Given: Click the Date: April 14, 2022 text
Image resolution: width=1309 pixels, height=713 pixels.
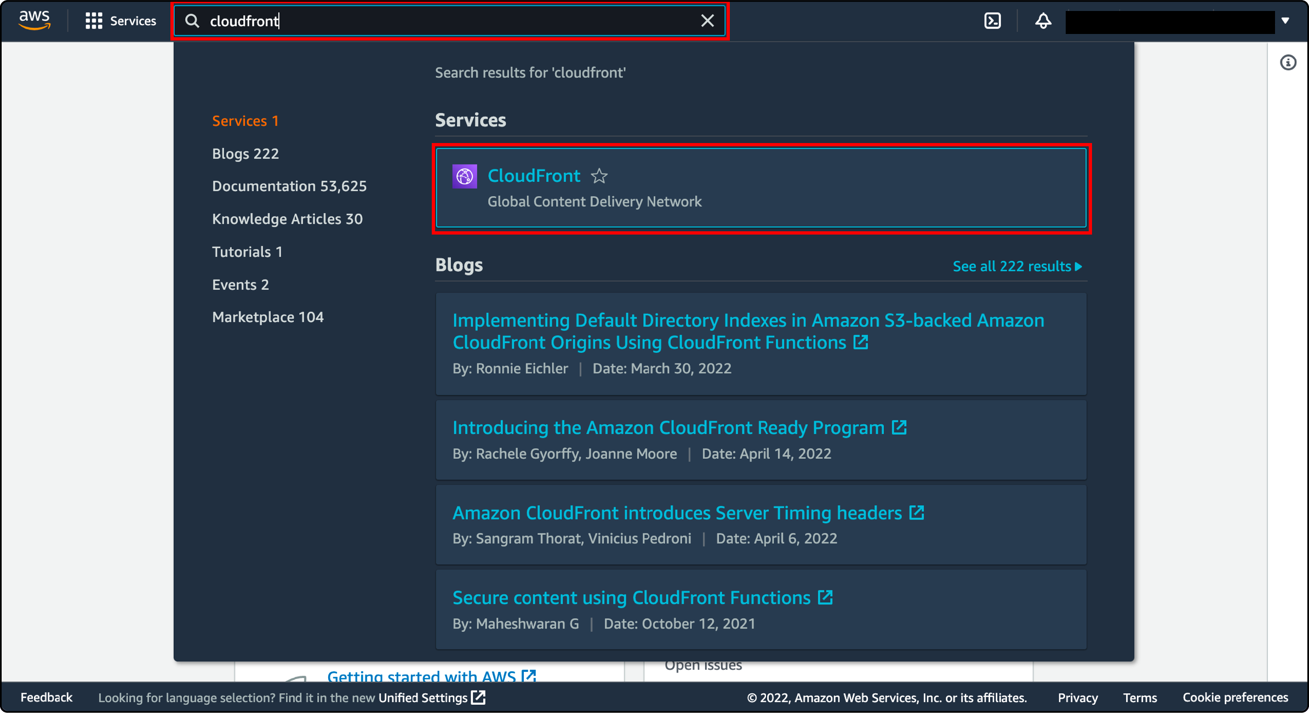Looking at the screenshot, I should [x=767, y=454].
